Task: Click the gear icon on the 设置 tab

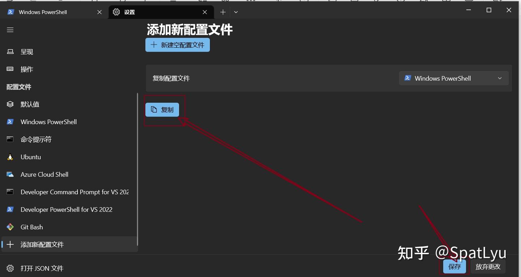Action: (116, 12)
